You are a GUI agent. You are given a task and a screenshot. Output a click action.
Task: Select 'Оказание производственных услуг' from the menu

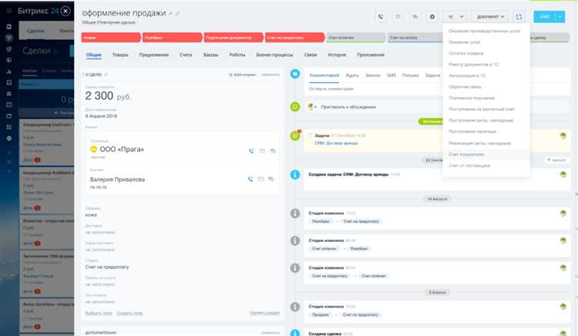485,31
